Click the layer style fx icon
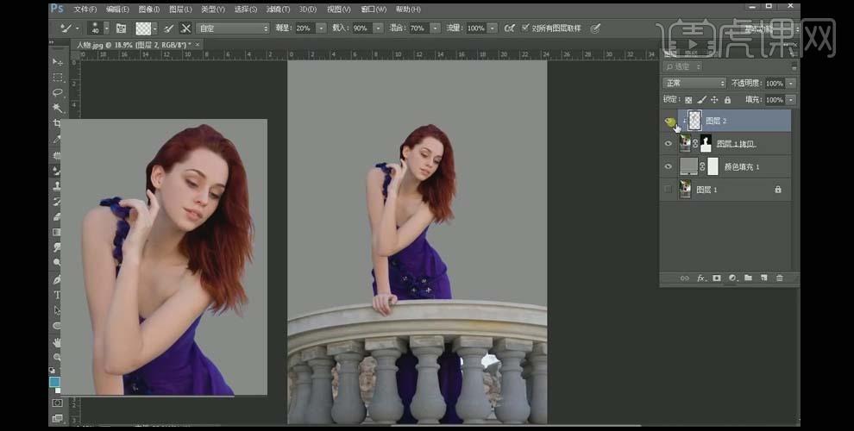Image resolution: width=854 pixels, height=431 pixels. pyautogui.click(x=701, y=278)
